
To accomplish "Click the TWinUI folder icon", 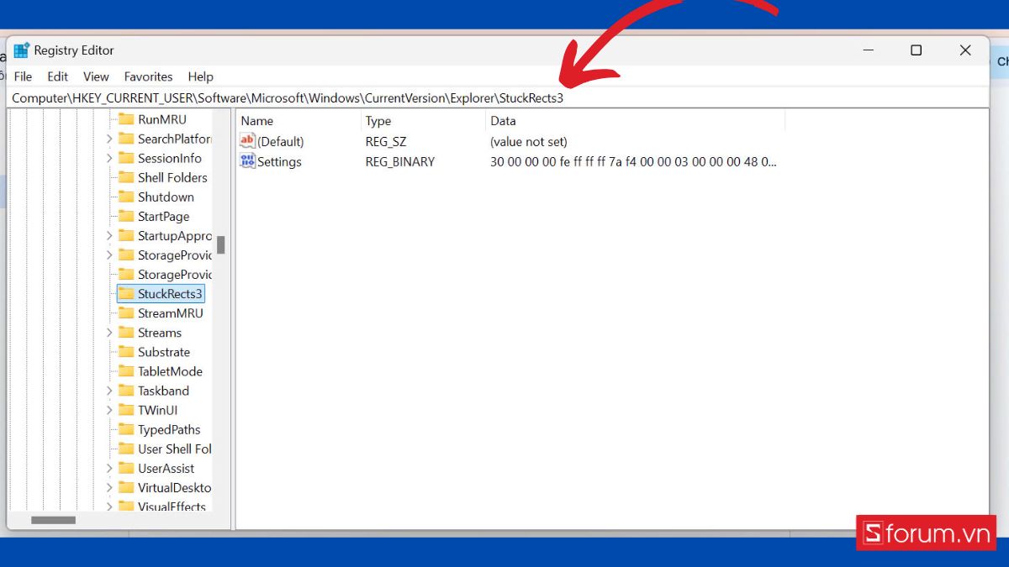I will tap(126, 410).
